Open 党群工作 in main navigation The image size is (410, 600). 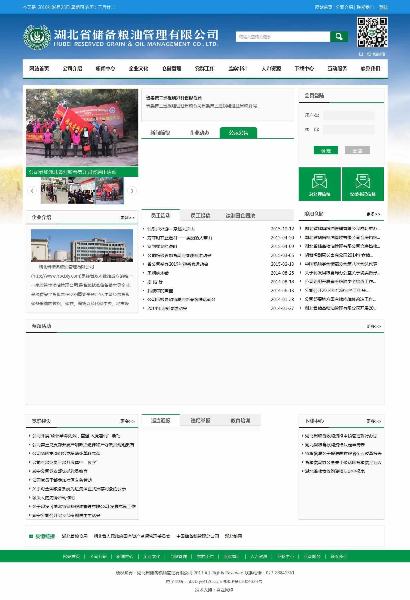tap(205, 68)
